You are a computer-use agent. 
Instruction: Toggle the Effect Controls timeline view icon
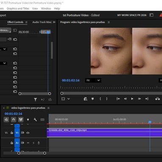pyautogui.click(x=15, y=30)
